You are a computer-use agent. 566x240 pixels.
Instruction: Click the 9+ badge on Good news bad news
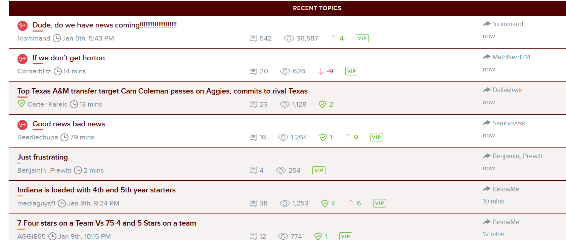22,125
